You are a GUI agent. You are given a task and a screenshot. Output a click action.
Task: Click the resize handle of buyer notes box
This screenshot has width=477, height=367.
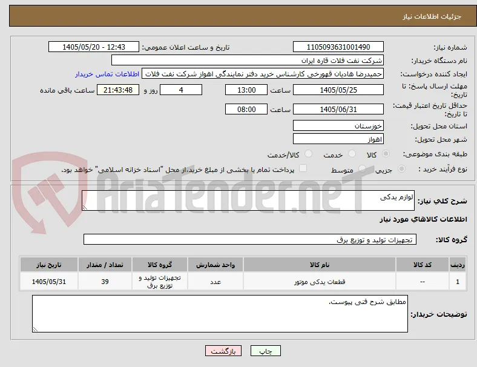[35, 329]
